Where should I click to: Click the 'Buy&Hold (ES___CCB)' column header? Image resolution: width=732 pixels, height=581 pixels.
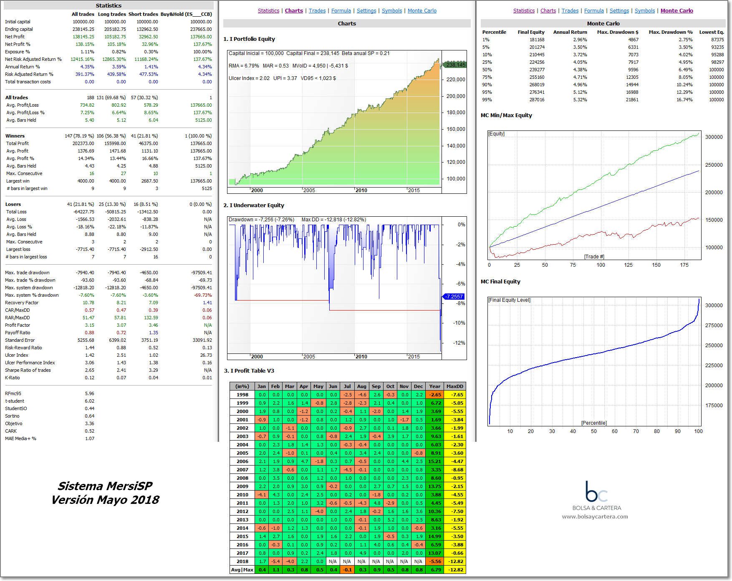186,14
